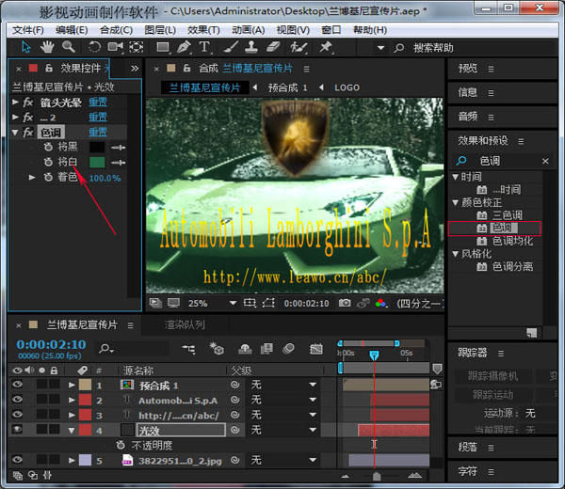Hide layer 4 光效 eye
Viewport: 565px width, 489px height.
pos(17,430)
